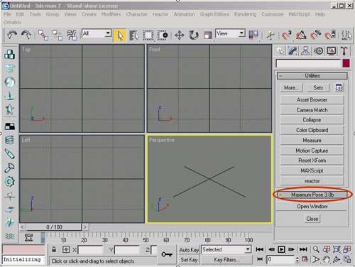Click the Select and Rotate tool
The image size is (355, 267).
pyautogui.click(x=193, y=36)
